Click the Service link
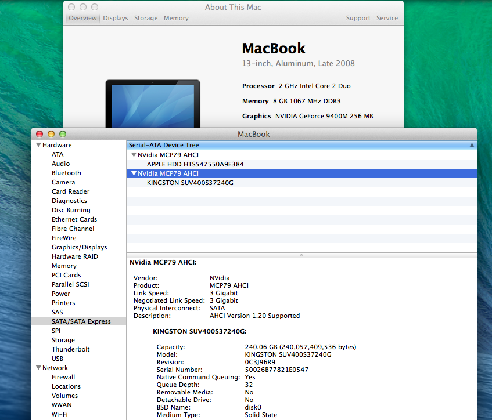Screen dimensions: 492x420 [387, 18]
